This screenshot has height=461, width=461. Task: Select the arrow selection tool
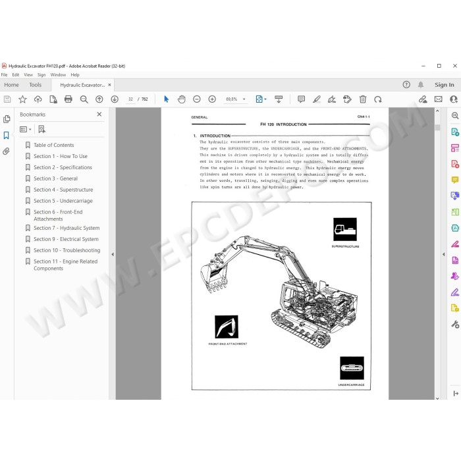(x=167, y=99)
